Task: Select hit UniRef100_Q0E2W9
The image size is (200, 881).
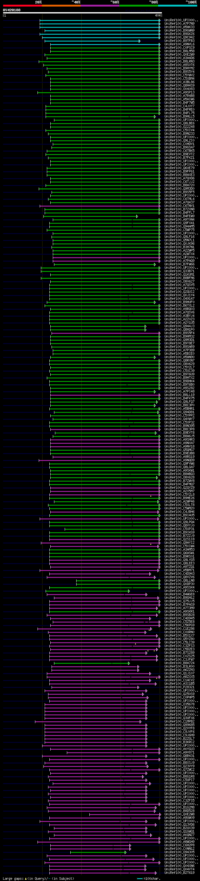Action: click(179, 54)
